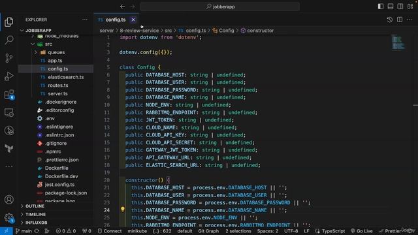418x235 pixels.
Task: Open Dockerfile.dev in explorer
Action: pos(61,176)
